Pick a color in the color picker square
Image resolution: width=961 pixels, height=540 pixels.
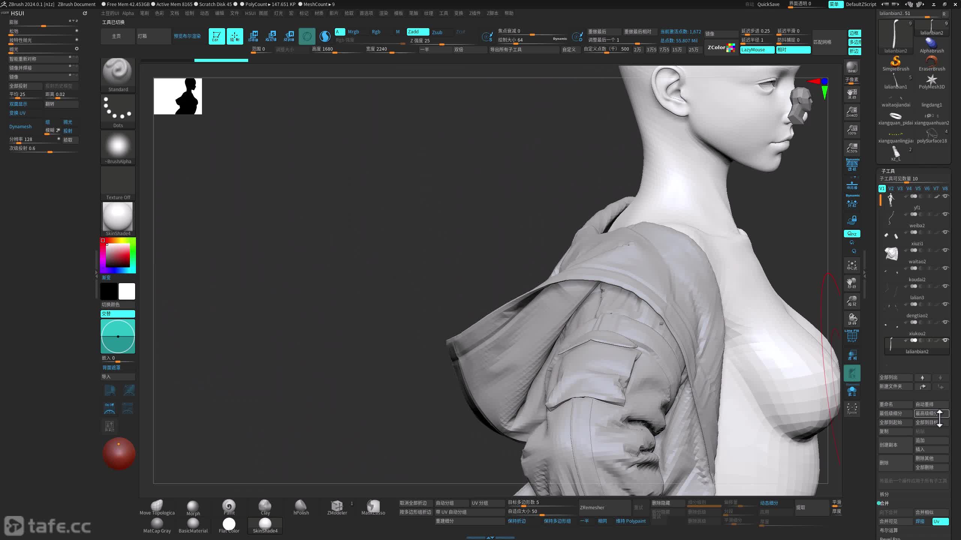click(x=117, y=255)
